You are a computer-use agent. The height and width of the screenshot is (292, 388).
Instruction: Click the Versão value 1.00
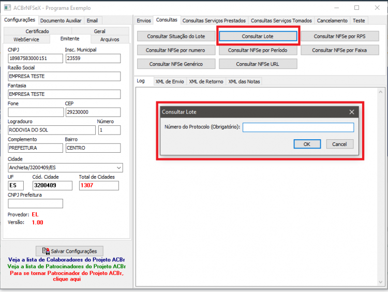pyautogui.click(x=37, y=223)
